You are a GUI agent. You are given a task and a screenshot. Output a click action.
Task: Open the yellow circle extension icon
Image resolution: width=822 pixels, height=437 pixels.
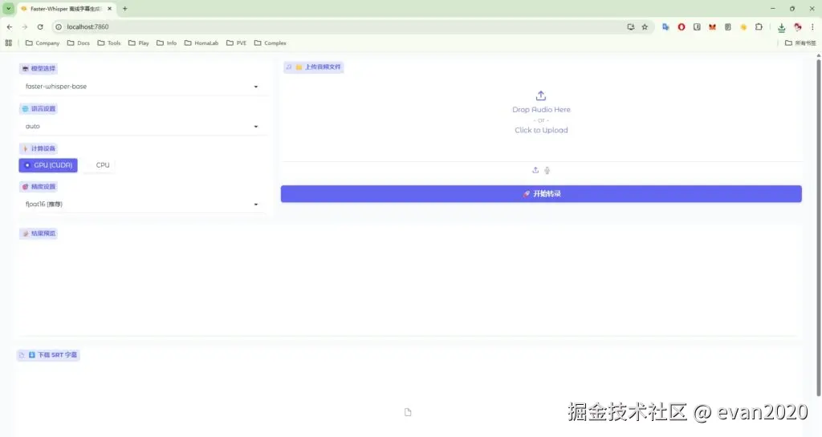click(743, 26)
